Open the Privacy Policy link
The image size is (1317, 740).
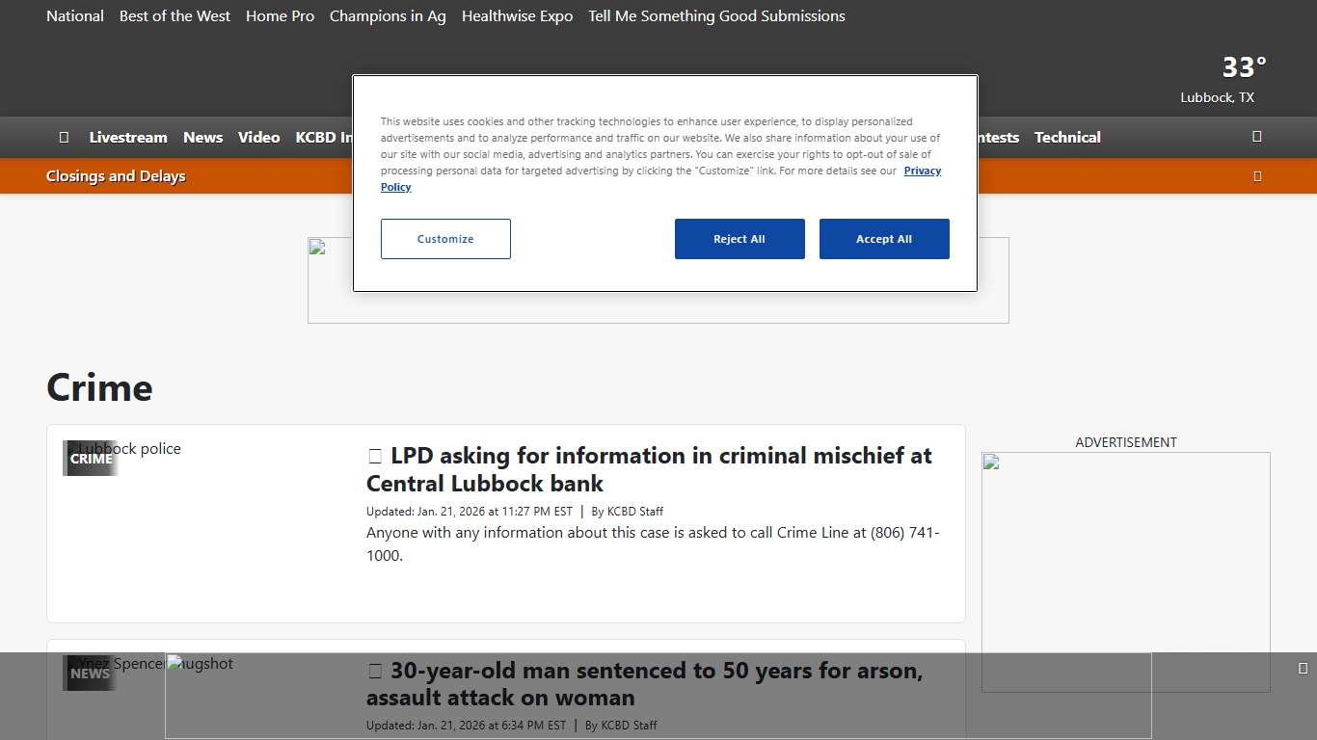(x=921, y=171)
